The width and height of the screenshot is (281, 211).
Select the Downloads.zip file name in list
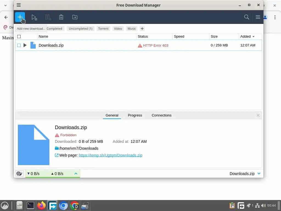[x=51, y=45]
